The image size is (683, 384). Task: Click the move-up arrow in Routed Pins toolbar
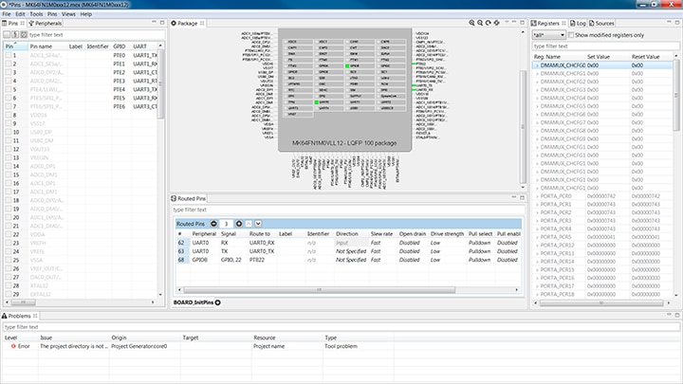[249, 223]
